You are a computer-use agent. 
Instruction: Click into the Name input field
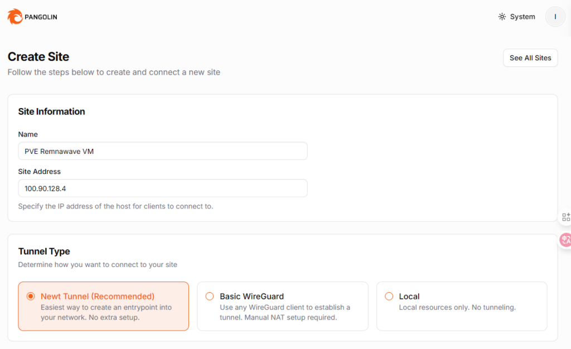tap(162, 151)
